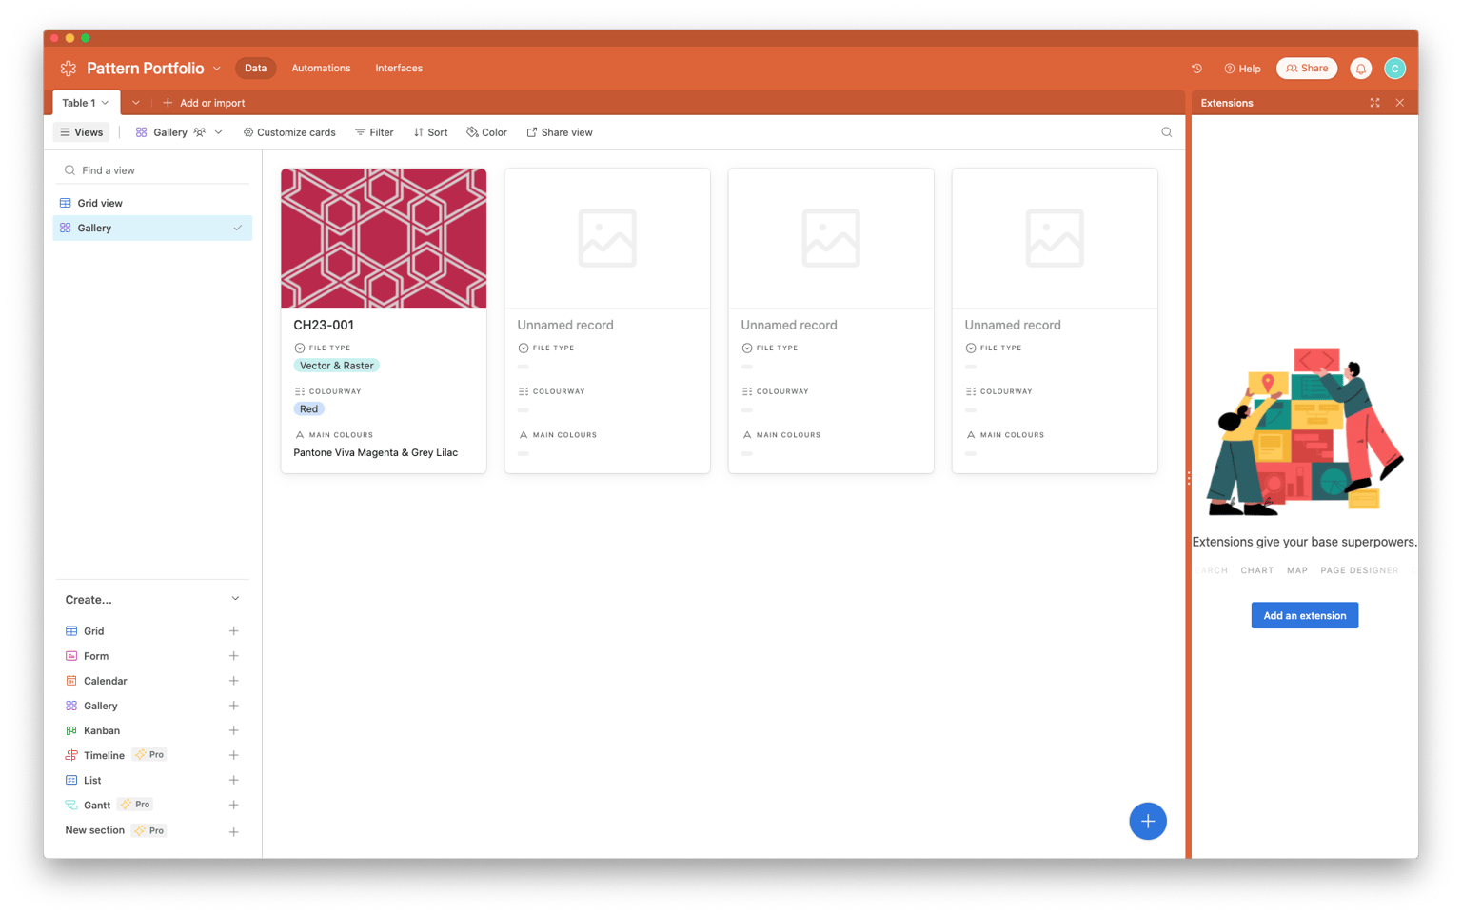Image resolution: width=1462 pixels, height=916 pixels.
Task: Click Find a view search field
Action: coord(152,170)
